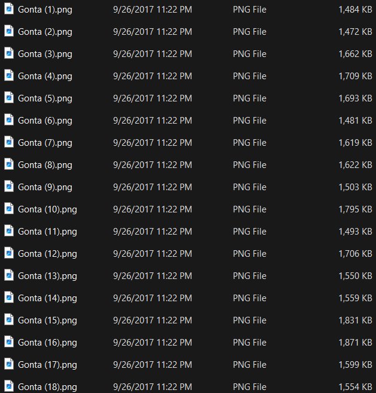
Task: Click the 1,550 KB size value
Action: pos(355,276)
